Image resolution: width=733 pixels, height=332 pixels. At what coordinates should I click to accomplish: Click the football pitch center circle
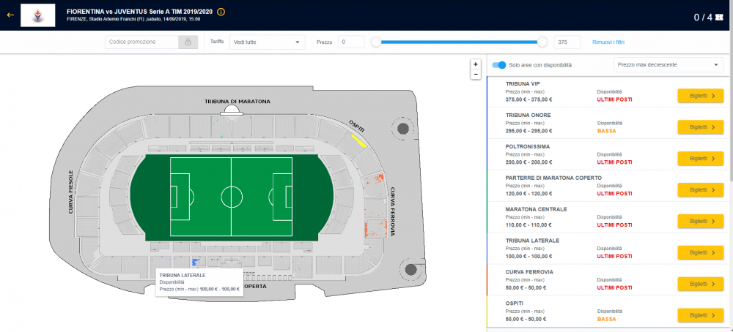(x=232, y=197)
